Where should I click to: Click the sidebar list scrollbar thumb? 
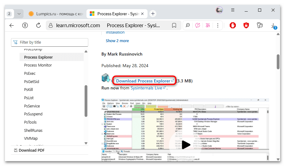point(86,101)
